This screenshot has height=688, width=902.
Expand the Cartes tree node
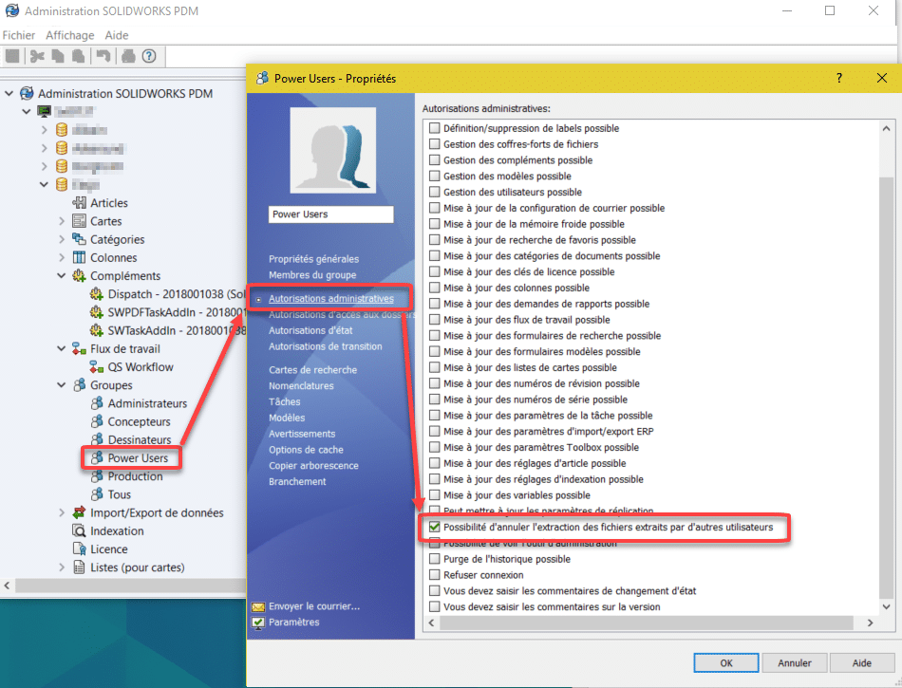click(x=62, y=221)
